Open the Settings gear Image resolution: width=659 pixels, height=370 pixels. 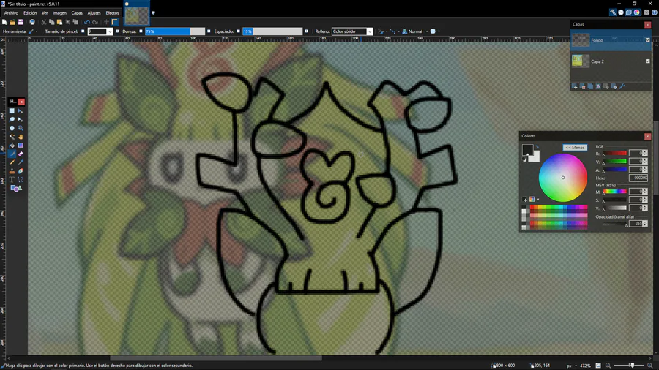[x=647, y=12]
